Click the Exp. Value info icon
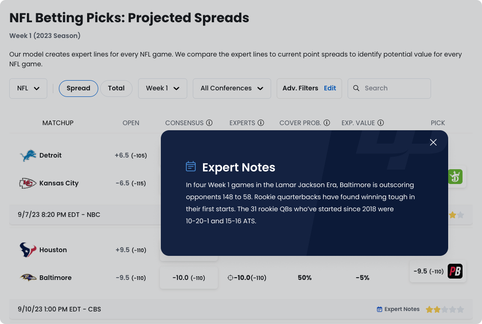 [x=381, y=123]
